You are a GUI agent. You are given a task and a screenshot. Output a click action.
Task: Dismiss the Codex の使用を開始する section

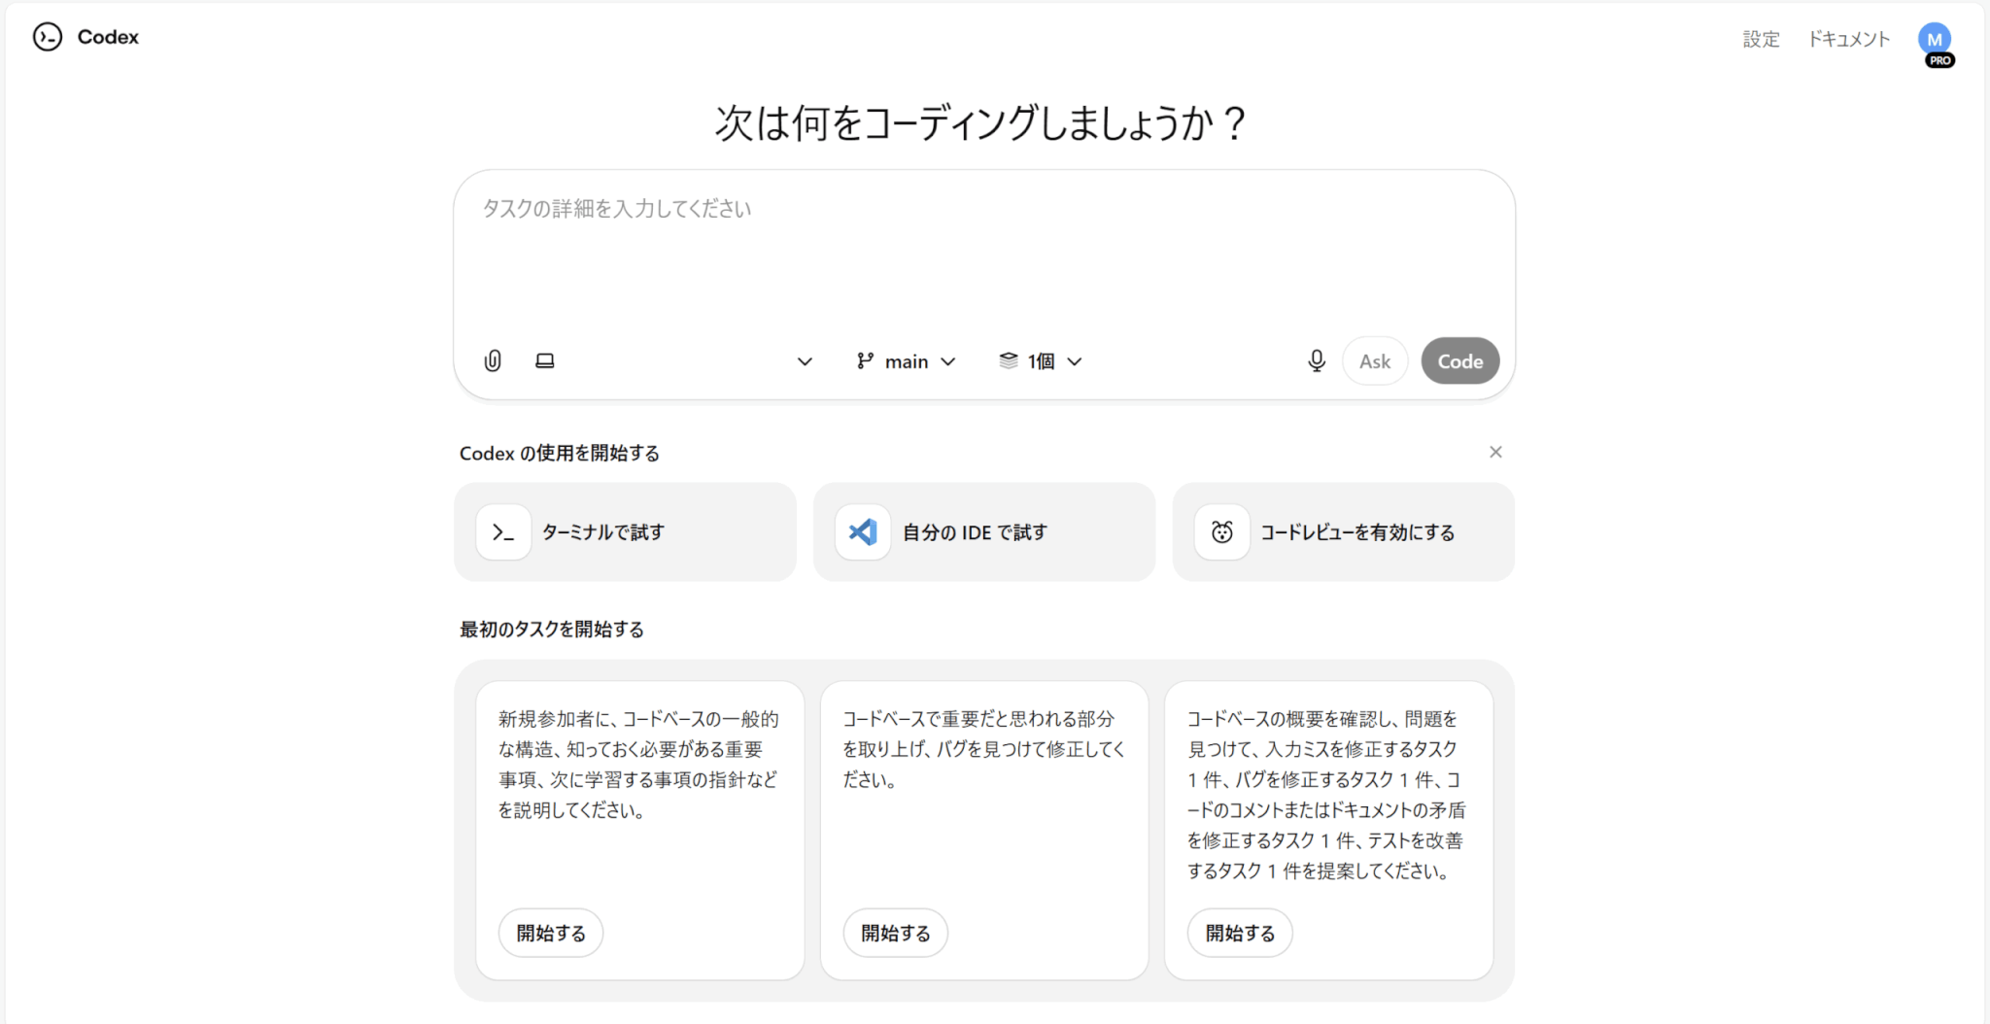click(x=1495, y=452)
